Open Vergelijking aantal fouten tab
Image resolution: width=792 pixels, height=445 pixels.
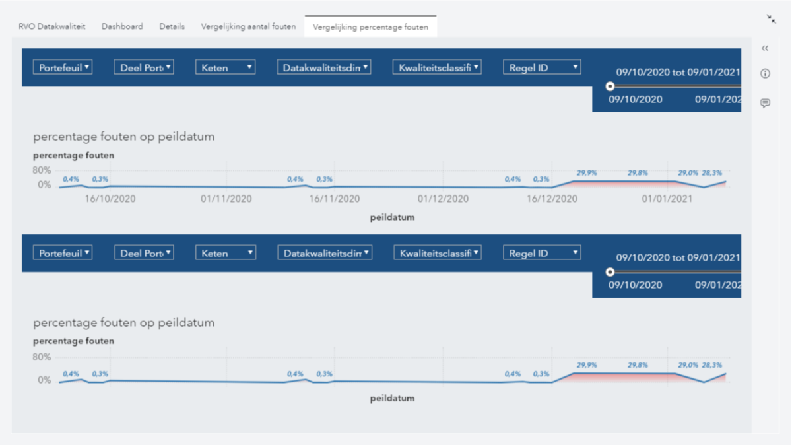[248, 27]
